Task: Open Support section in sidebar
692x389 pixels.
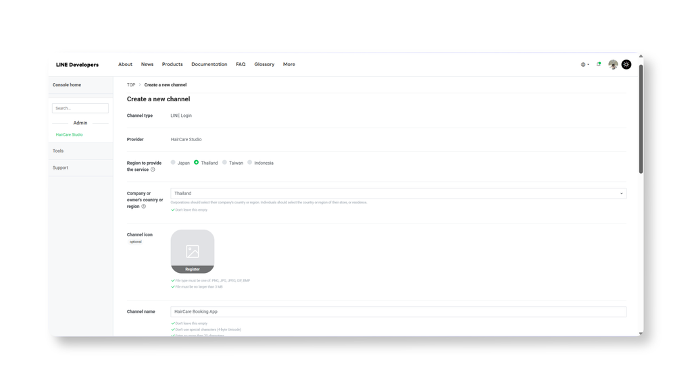Action: 60,167
